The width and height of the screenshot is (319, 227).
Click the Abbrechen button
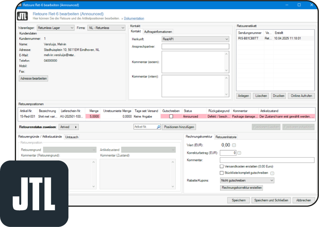pyautogui.click(x=303, y=200)
